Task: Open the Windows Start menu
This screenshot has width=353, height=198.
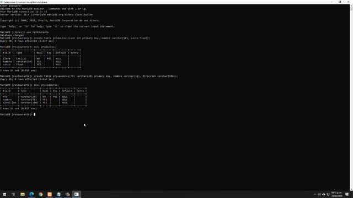Action: click(x=4, y=194)
